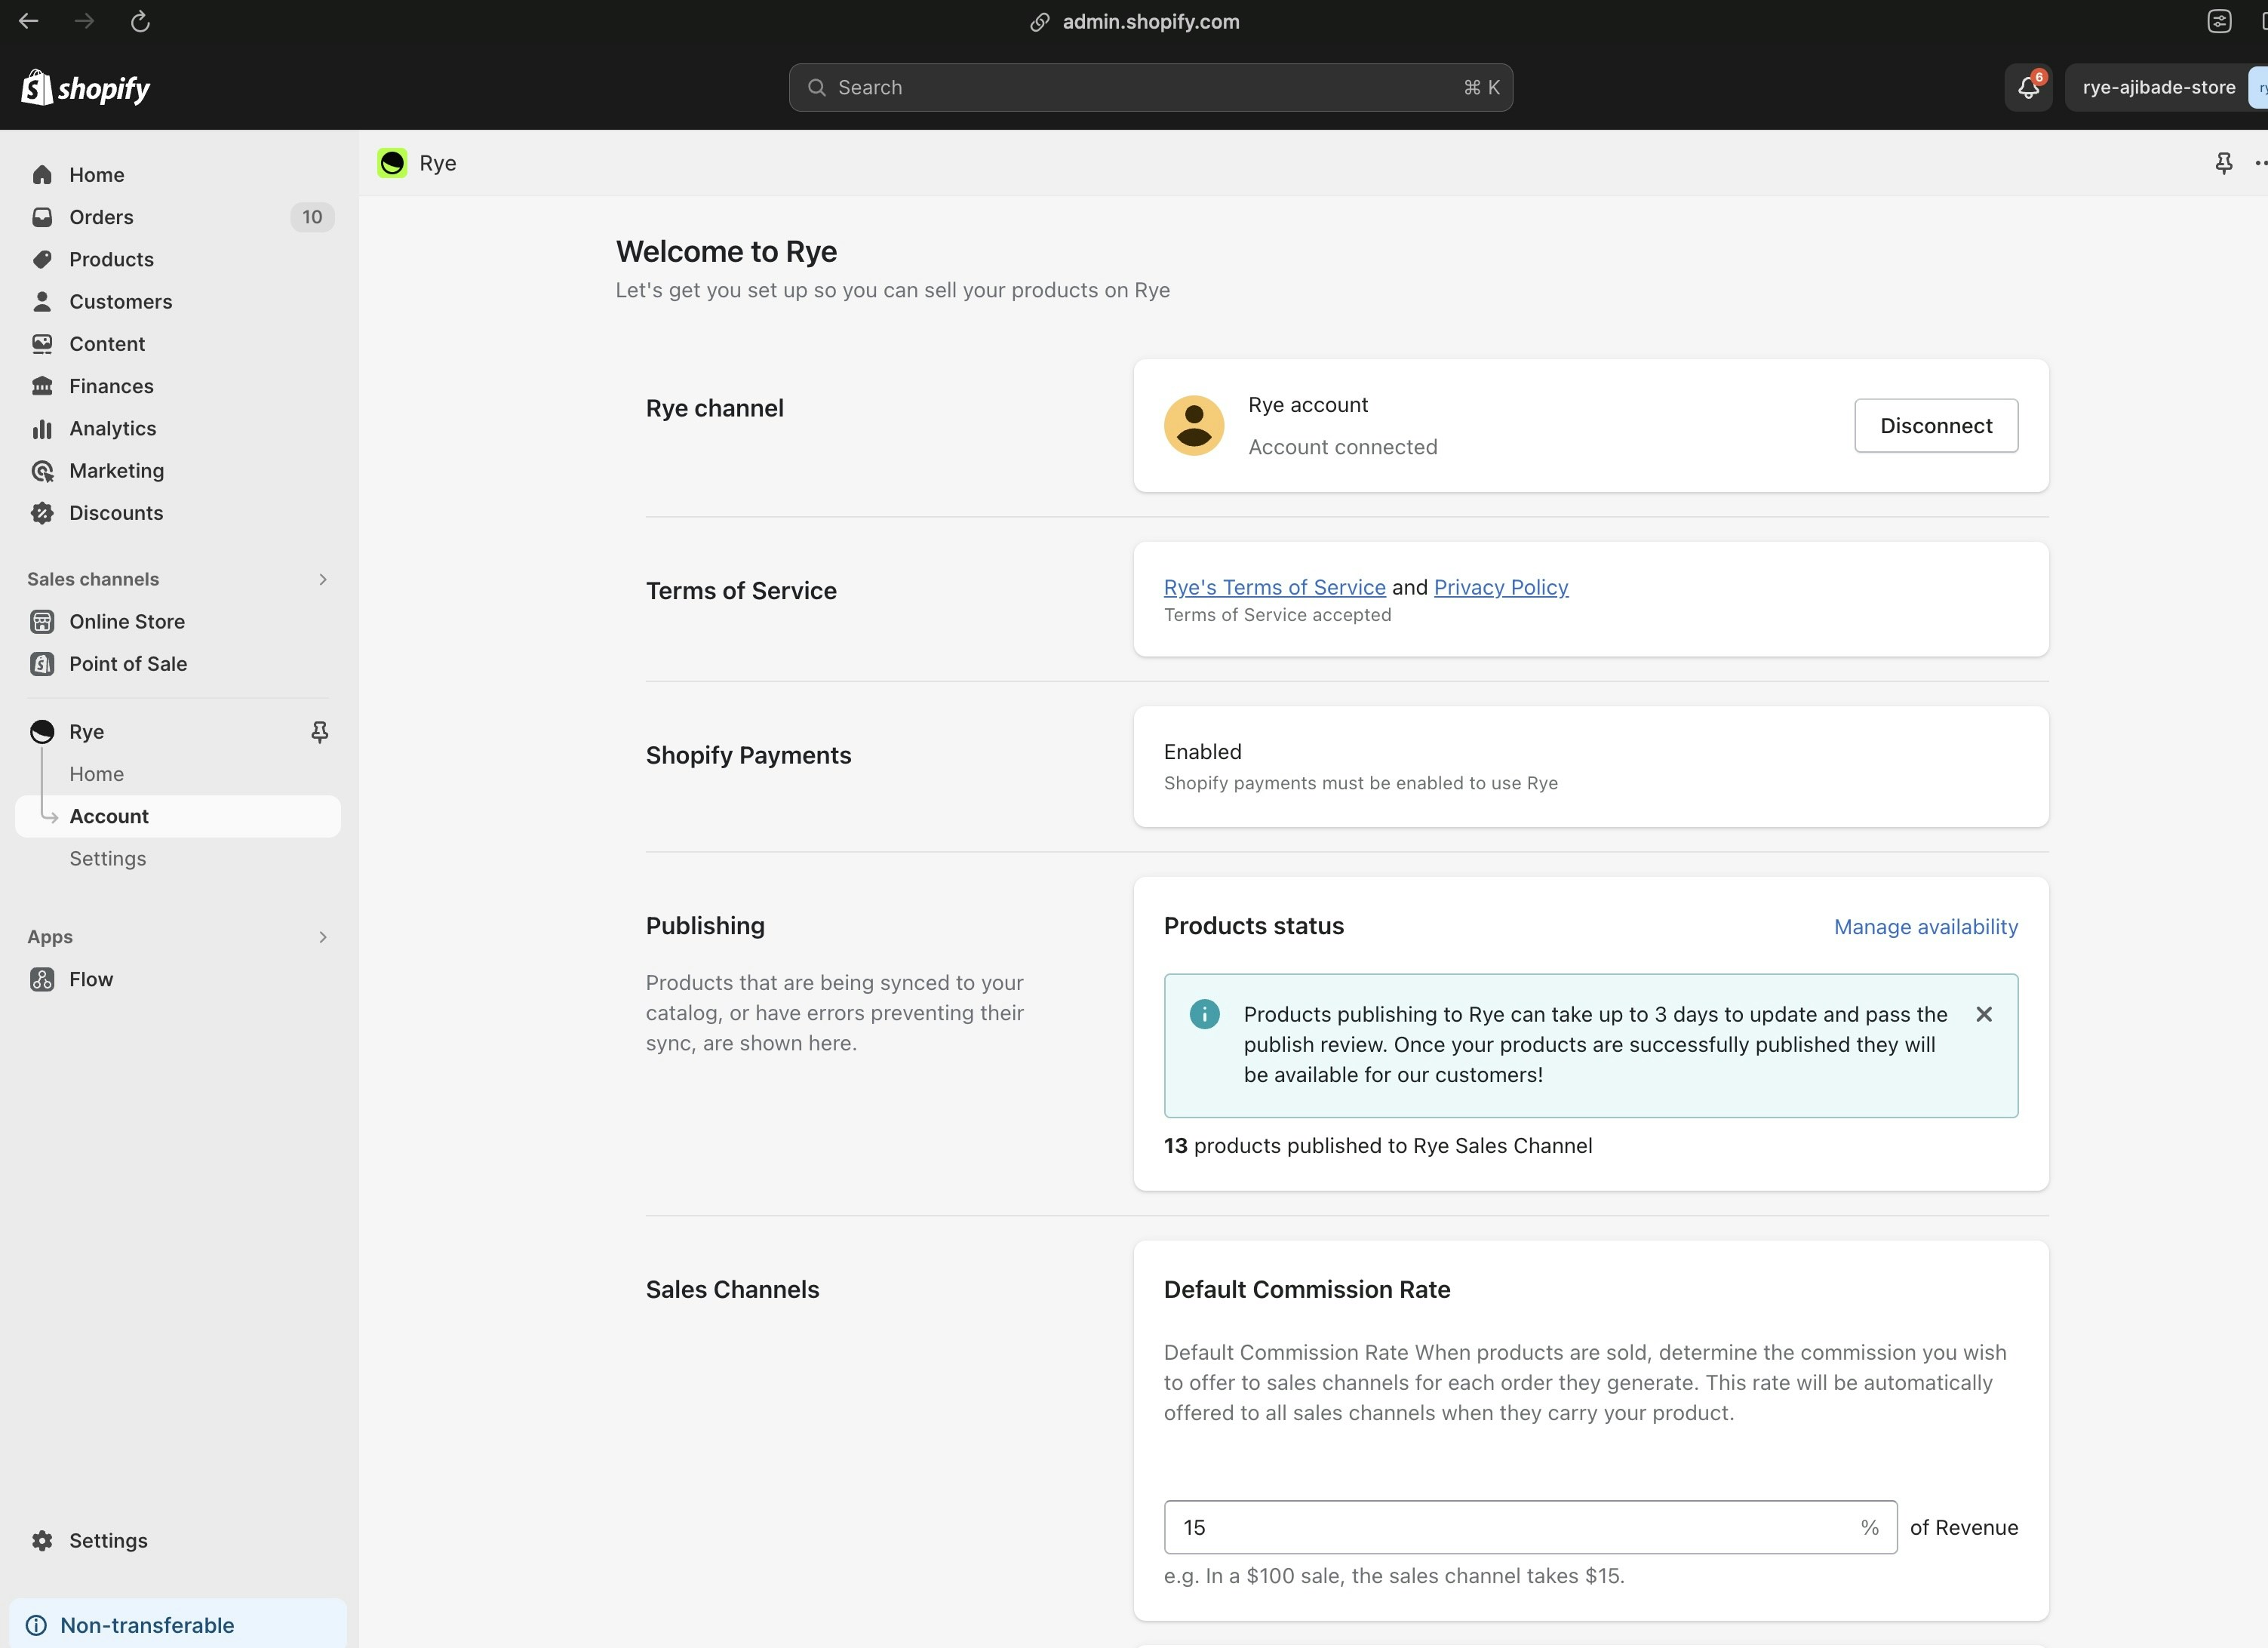This screenshot has height=1648, width=2268.
Task: Click the info icon in publishing banner
Action: [1204, 1014]
